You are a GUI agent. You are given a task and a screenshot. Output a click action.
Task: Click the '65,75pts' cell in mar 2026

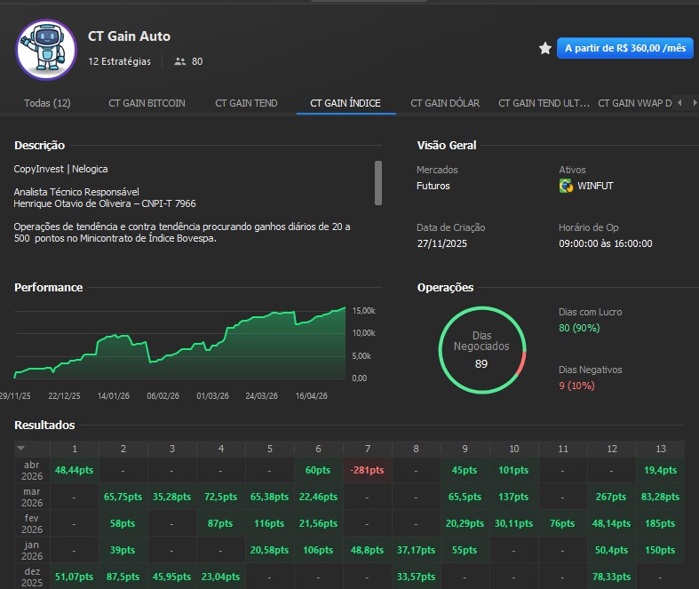123,497
